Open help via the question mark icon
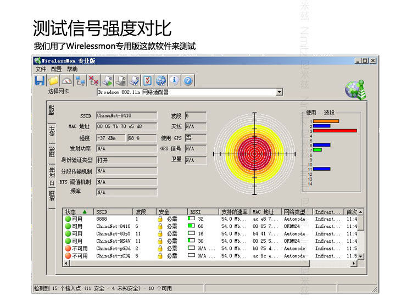The height and width of the screenshot is (302, 412). (x=188, y=81)
